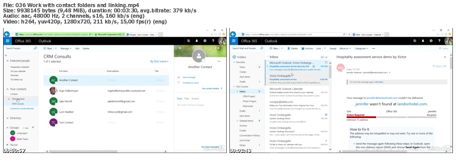The height and width of the screenshot is (161, 456).
Task: Open more options ellipsis on contact card
Action: [219, 61]
